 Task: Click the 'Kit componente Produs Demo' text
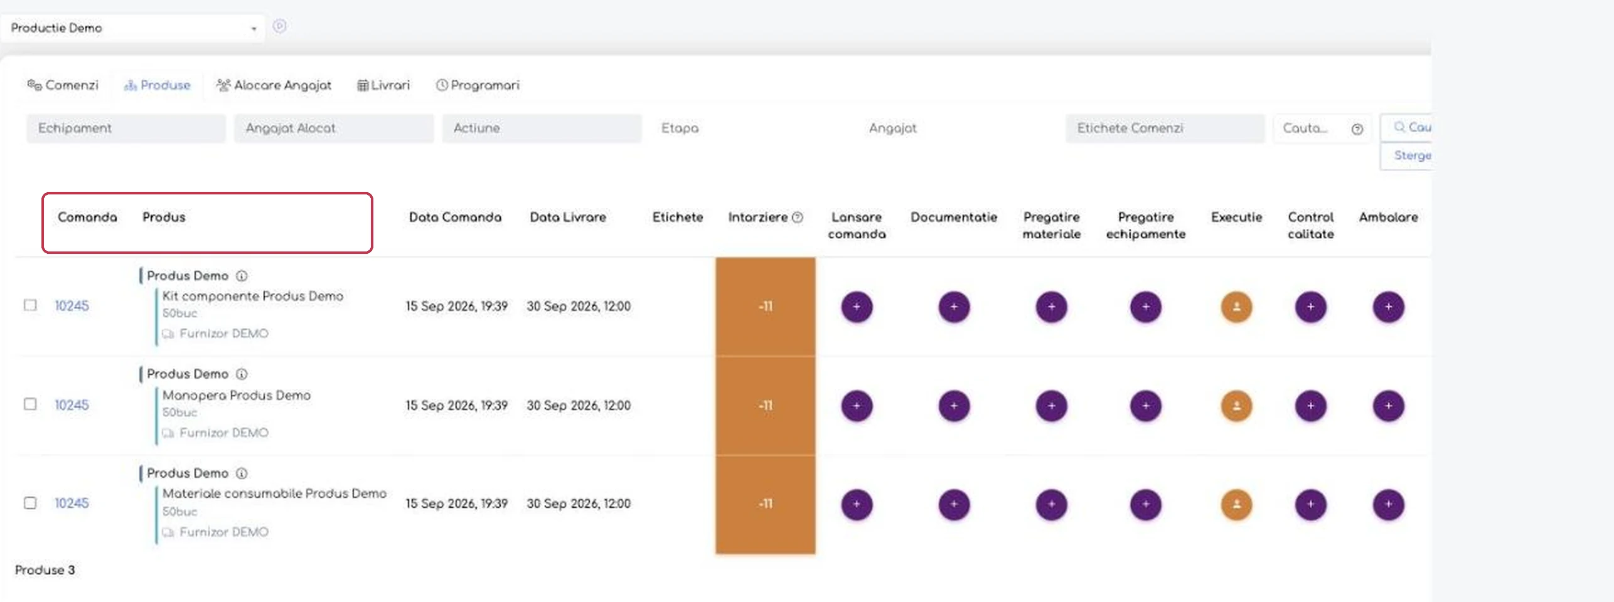pyautogui.click(x=253, y=296)
